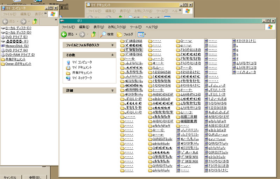The width and height of the screenshot is (280, 179).
Task: Click disc icon beside DVD-RAM ドライブ (I:)
Action: [x=3, y=55]
